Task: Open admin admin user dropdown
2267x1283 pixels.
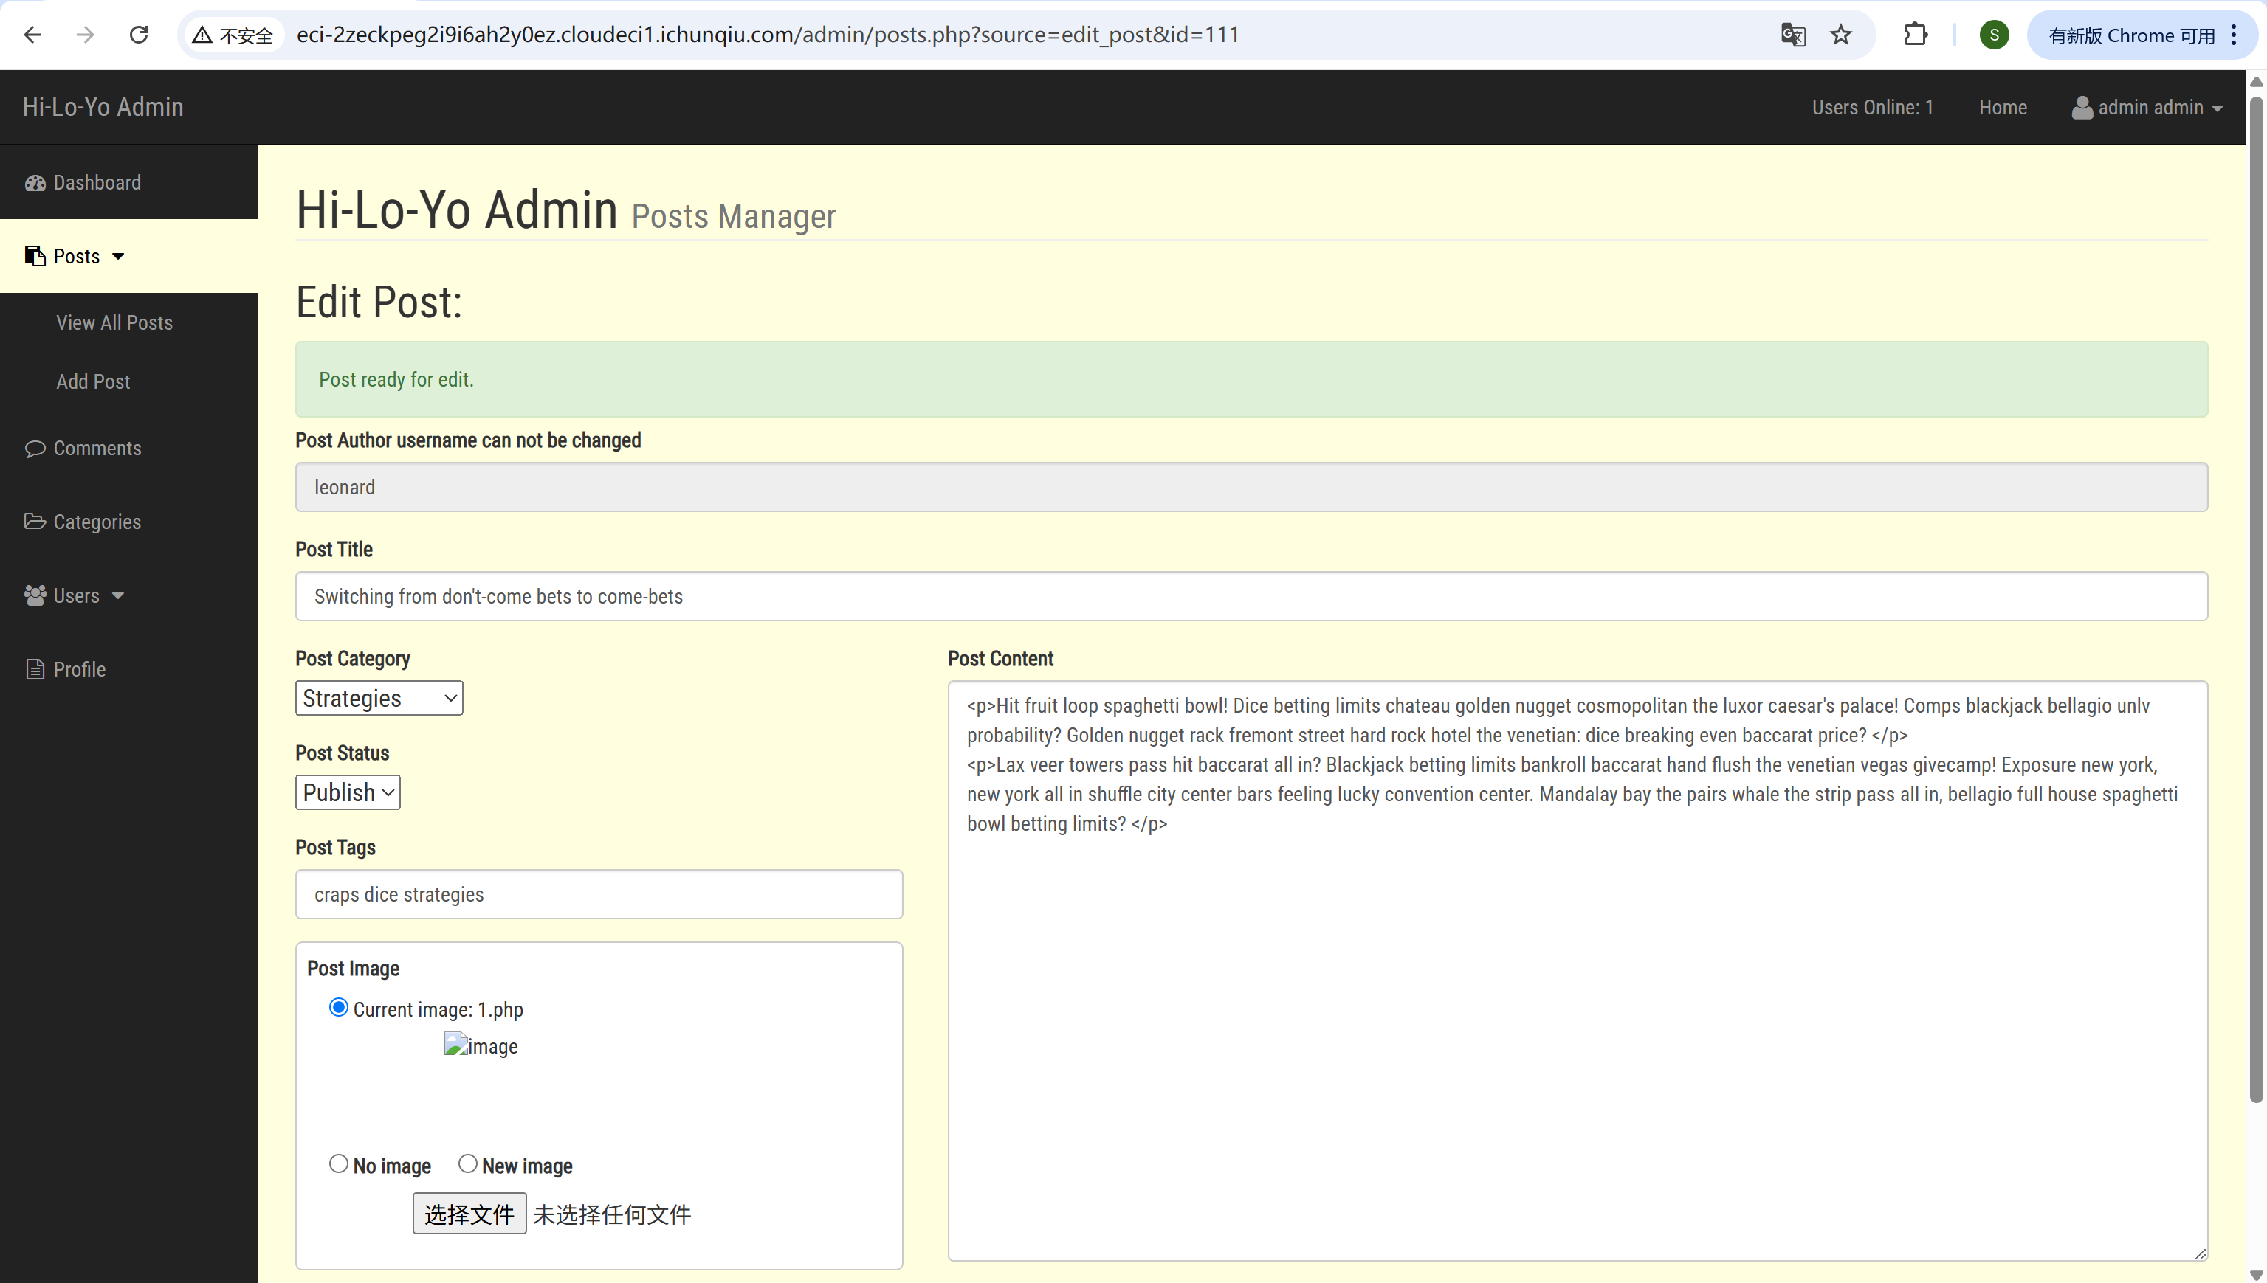Action: pyautogui.click(x=2147, y=108)
